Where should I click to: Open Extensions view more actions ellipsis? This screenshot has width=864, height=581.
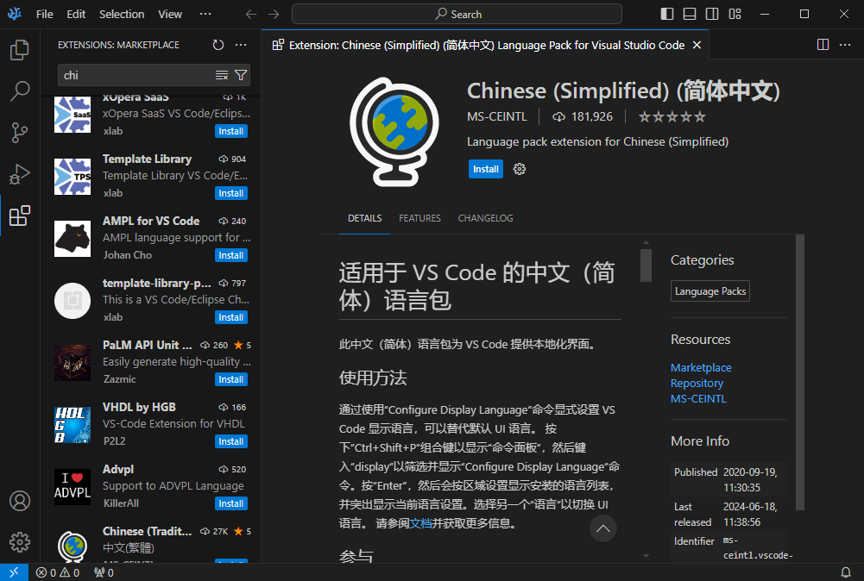(x=241, y=45)
